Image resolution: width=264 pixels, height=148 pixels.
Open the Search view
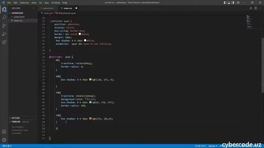[x=4, y=17]
